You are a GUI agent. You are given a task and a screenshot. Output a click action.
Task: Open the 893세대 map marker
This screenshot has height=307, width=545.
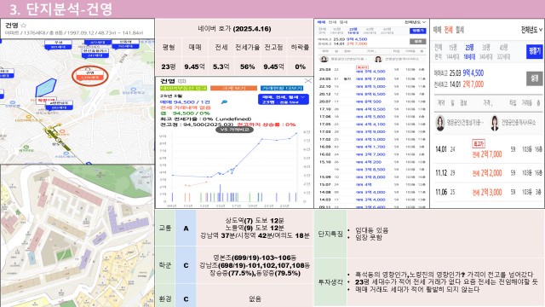59,106
